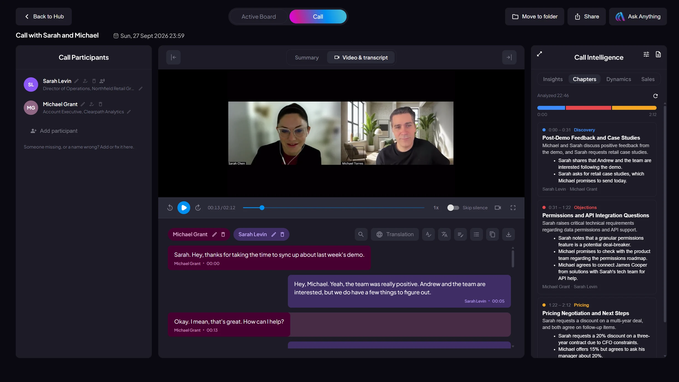Copy the transcript
This screenshot has width=679, height=382.
click(492, 234)
